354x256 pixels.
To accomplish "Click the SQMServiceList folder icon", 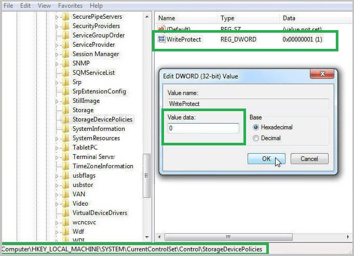I will [66, 73].
